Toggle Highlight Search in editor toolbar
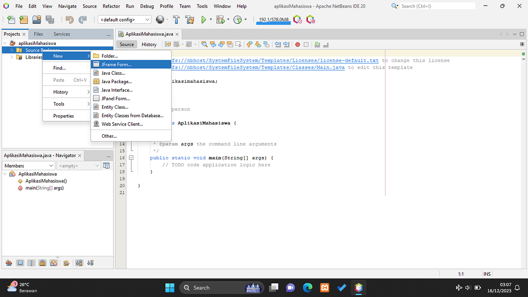This screenshot has height=297, width=528. (230, 44)
